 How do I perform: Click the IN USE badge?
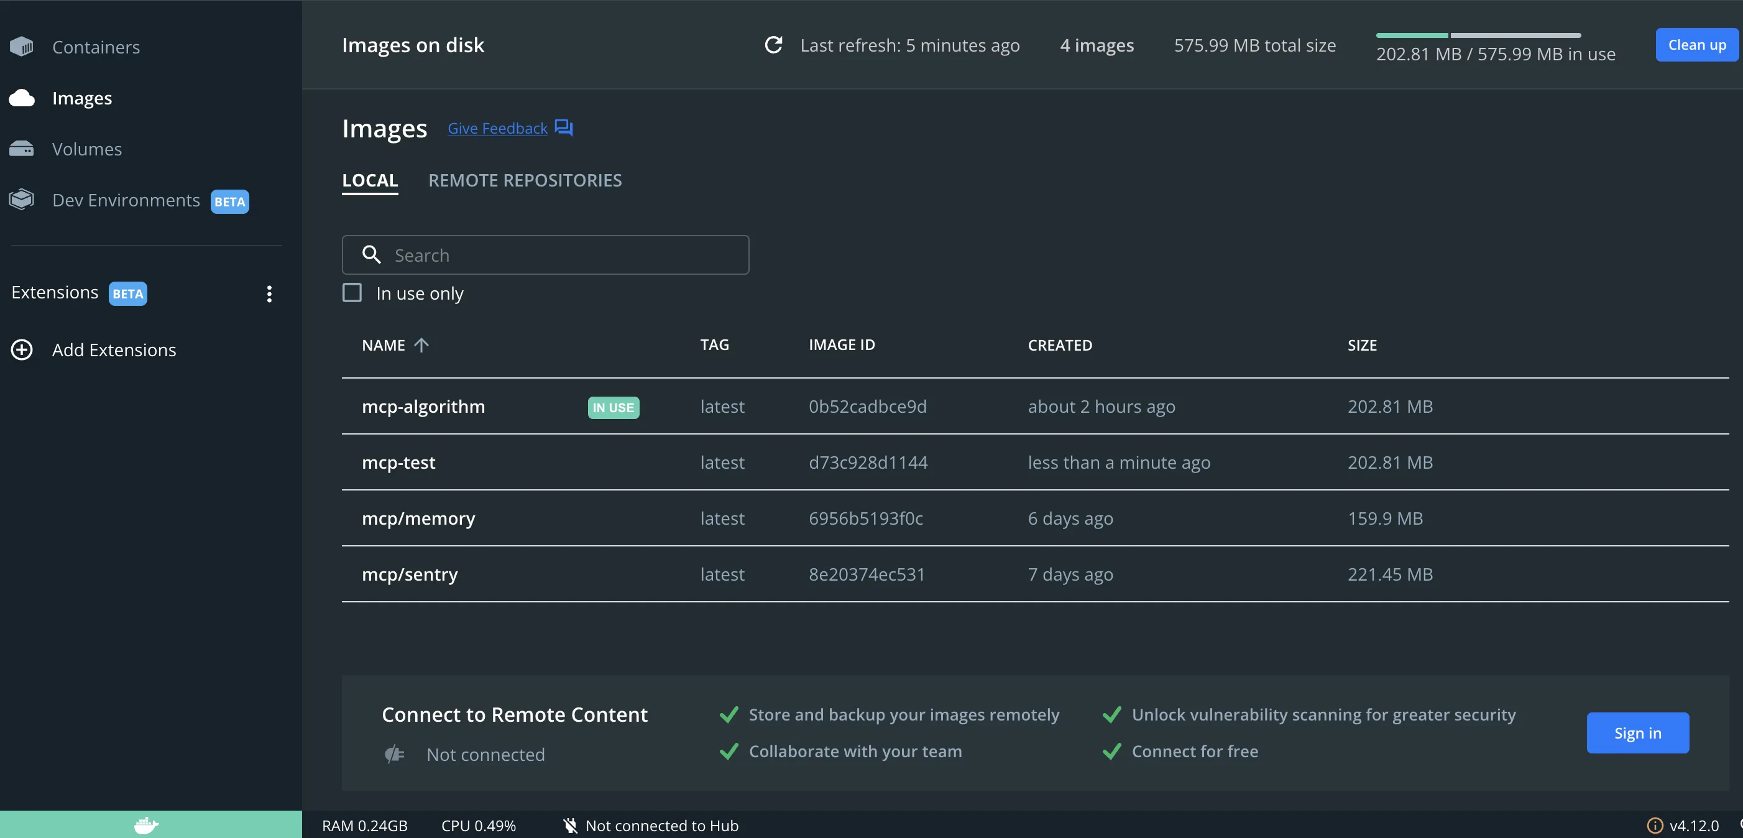click(614, 407)
